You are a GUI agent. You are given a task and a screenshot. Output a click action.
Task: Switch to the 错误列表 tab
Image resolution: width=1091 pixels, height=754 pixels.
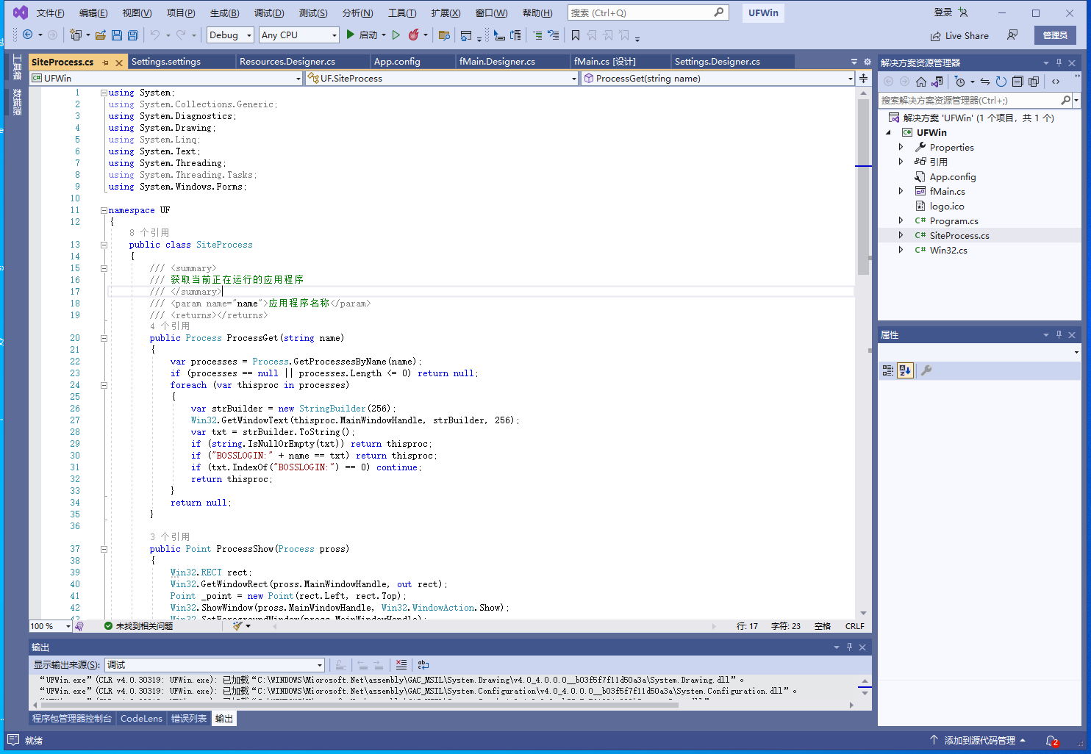click(x=189, y=719)
